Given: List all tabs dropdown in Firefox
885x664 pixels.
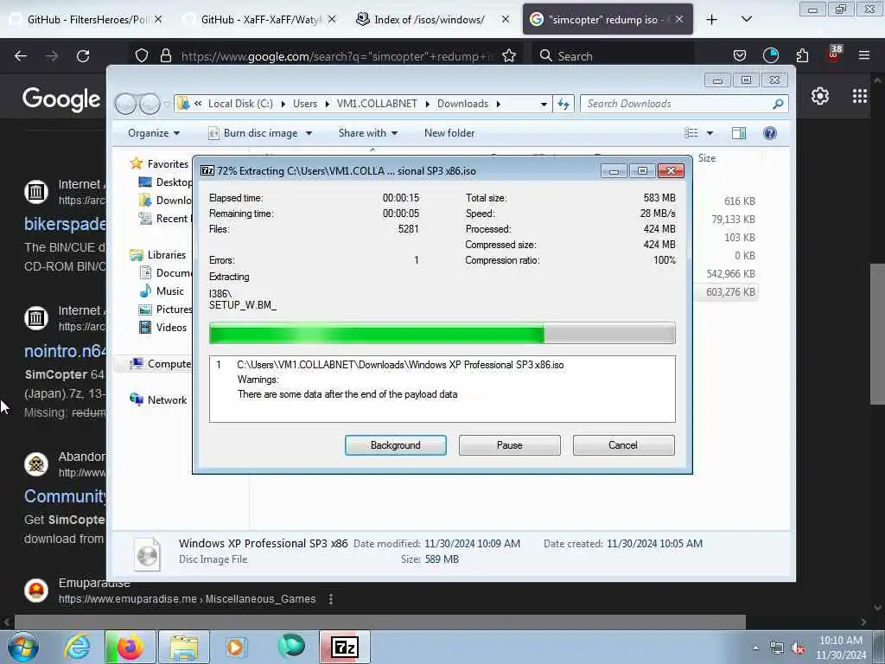Looking at the screenshot, I should tap(746, 20).
